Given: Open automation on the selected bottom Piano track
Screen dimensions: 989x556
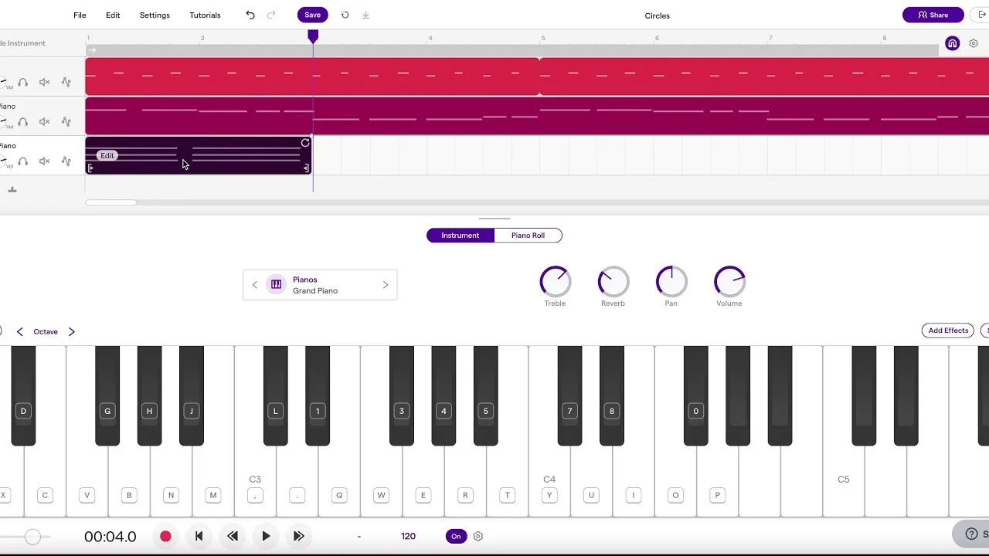Looking at the screenshot, I should pyautogui.click(x=66, y=161).
